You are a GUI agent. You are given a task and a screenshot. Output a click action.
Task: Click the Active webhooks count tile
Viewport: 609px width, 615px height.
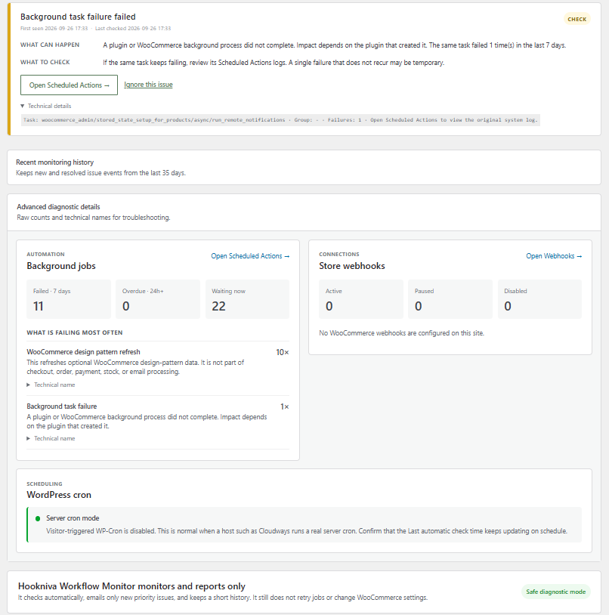[361, 299]
